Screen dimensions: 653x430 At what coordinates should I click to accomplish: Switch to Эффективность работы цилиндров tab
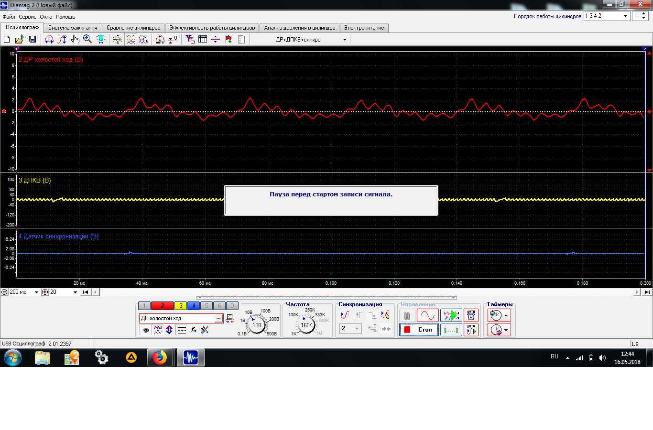tap(212, 28)
